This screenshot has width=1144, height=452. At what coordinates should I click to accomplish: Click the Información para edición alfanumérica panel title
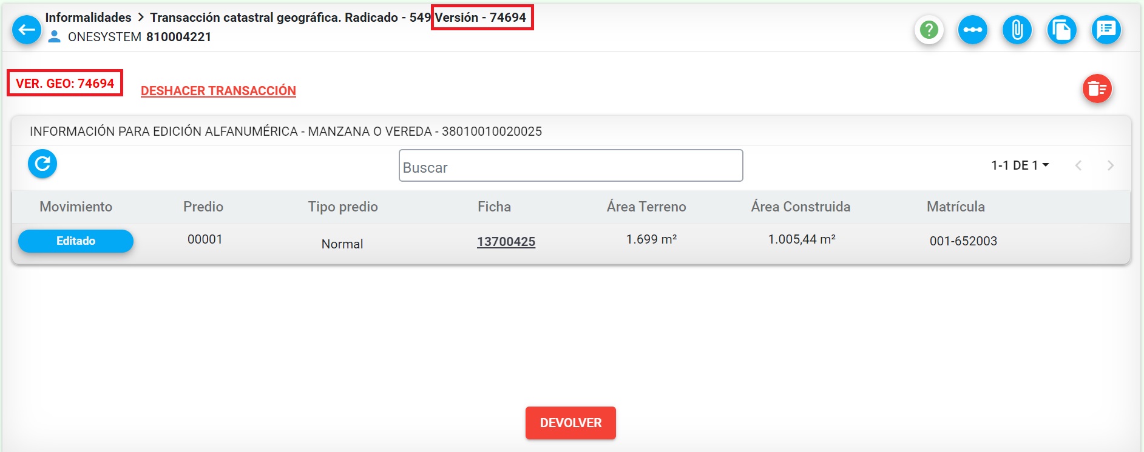[286, 131]
